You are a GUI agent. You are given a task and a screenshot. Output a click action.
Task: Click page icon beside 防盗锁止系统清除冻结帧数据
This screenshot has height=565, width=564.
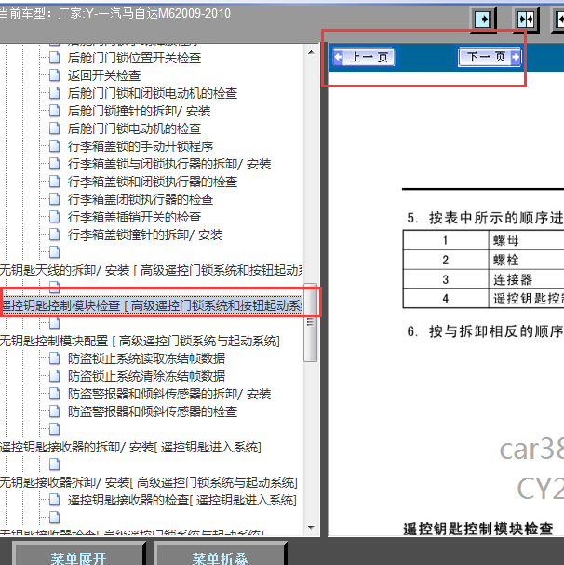[54, 375]
